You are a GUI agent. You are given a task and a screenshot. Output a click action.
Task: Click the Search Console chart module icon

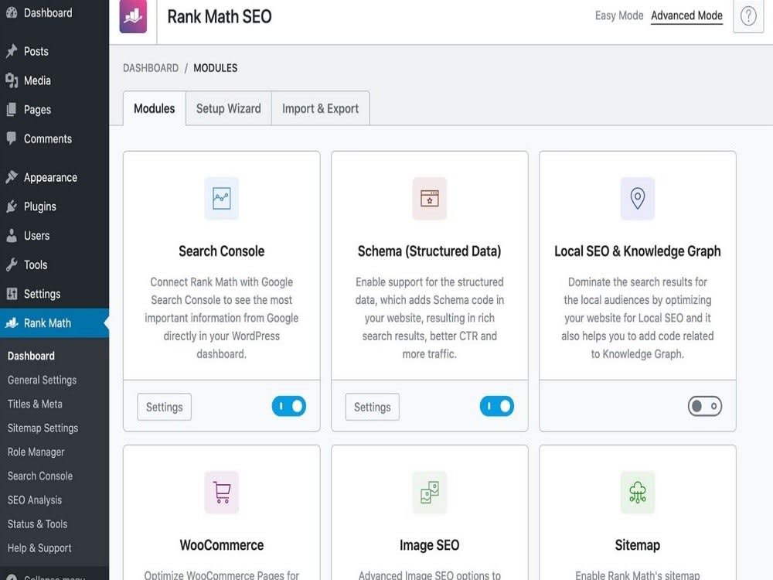[x=221, y=198]
